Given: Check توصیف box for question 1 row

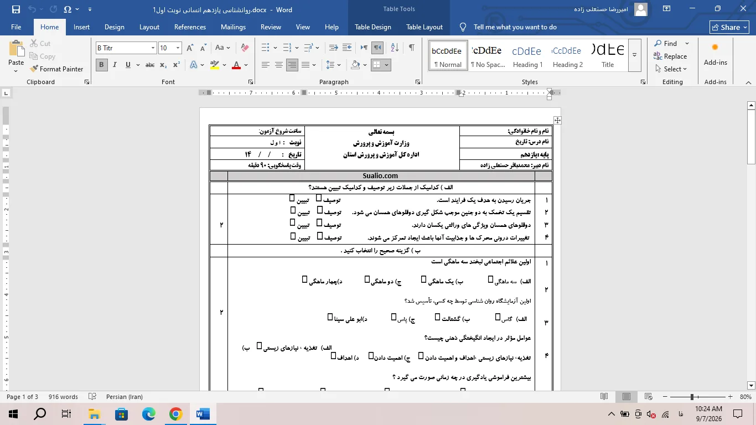Looking at the screenshot, I should coord(319,198).
